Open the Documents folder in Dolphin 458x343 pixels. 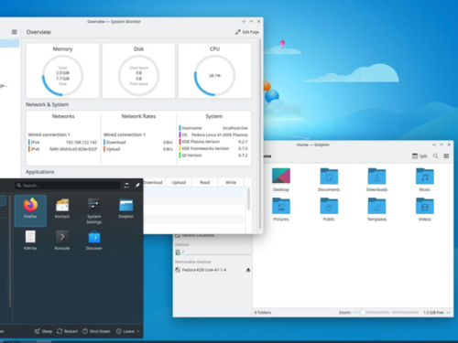tap(329, 180)
